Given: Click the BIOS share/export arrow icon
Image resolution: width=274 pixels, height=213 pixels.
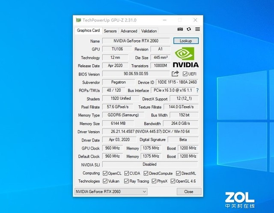Looking at the screenshot, I should [175, 74].
